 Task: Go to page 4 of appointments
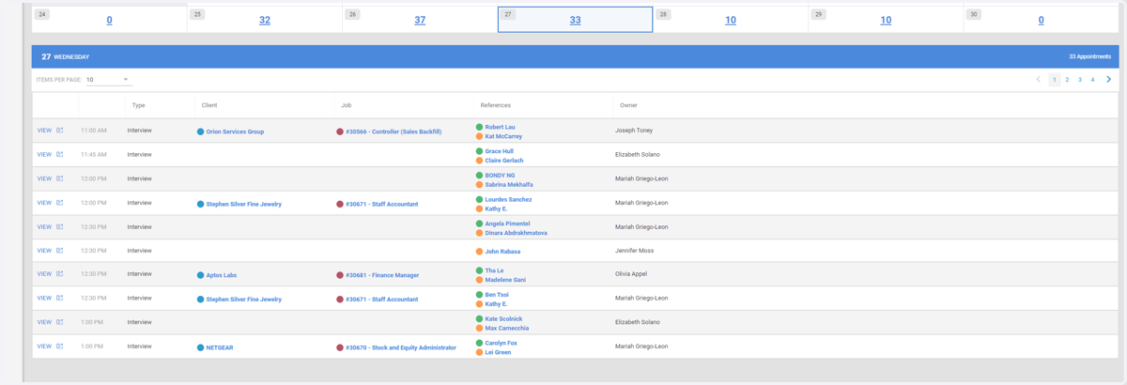pos(1092,80)
